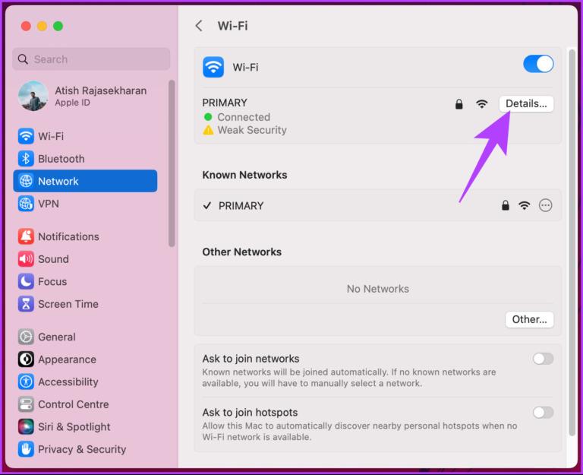Select Wi-Fi label in sidebar

(x=51, y=136)
